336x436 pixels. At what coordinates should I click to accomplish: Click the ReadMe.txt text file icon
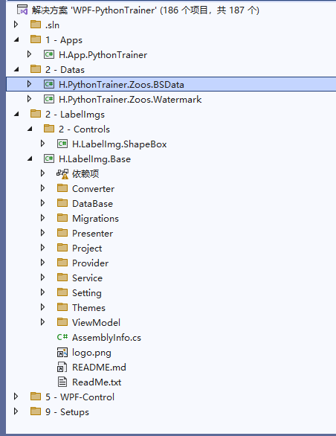coord(62,382)
